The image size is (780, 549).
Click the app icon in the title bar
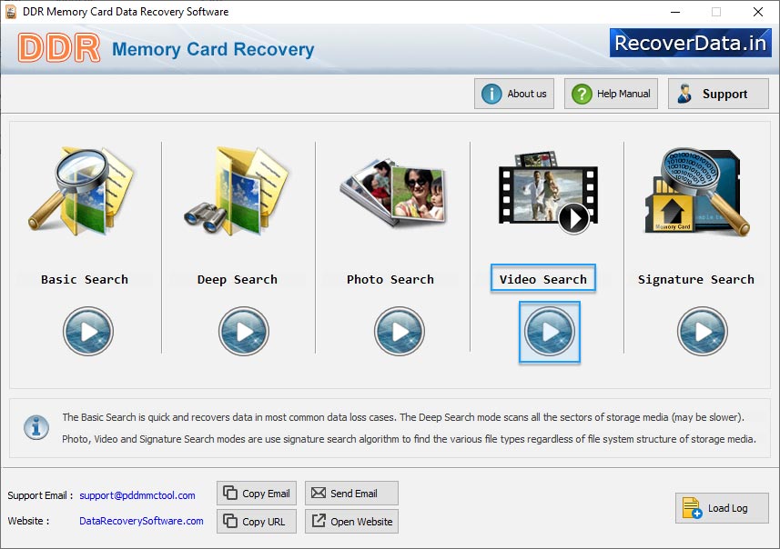tap(11, 12)
